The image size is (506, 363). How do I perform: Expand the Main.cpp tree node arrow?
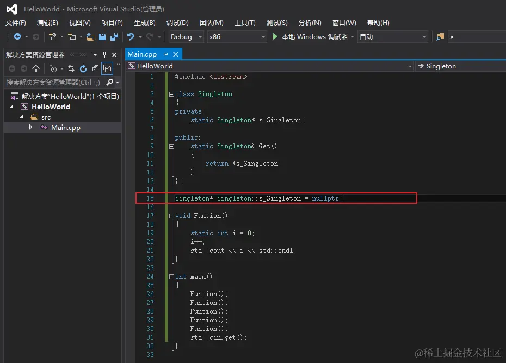pyautogui.click(x=30, y=127)
